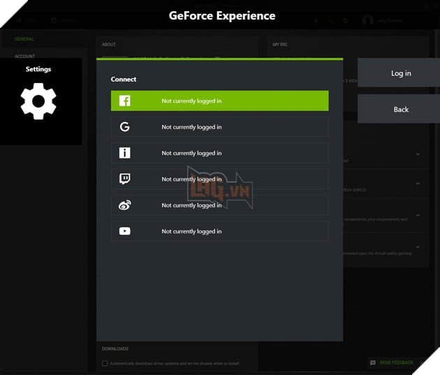Click the Google G logo icon
Viewport: 440px width, 375px height.
[124, 127]
